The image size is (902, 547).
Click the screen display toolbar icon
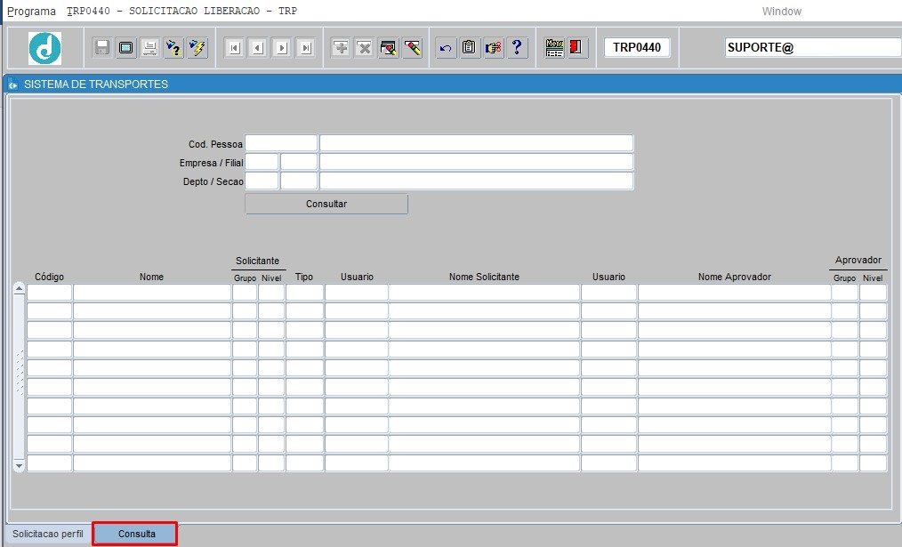pyautogui.click(x=126, y=47)
